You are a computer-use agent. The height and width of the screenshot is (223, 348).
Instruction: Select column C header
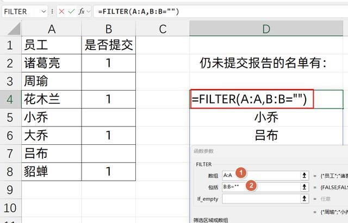point(163,29)
